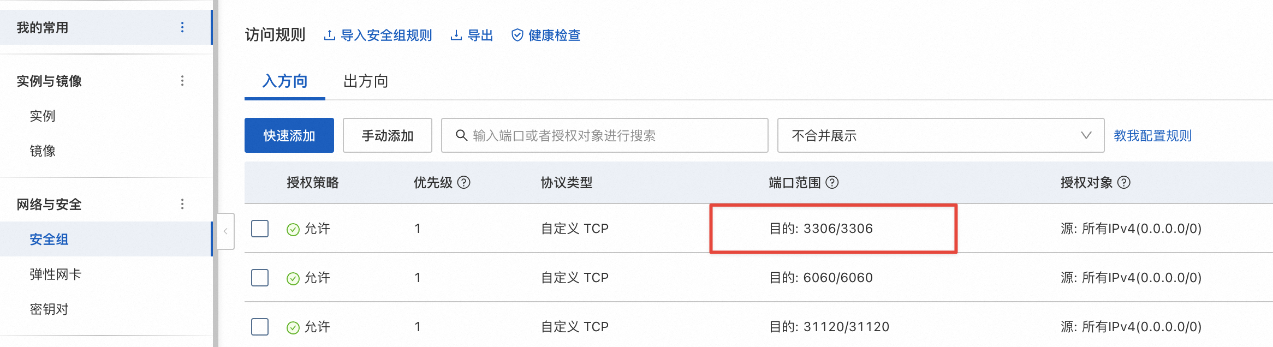
Task: Tick the checkbox for port 3306 rule
Action: point(260,229)
